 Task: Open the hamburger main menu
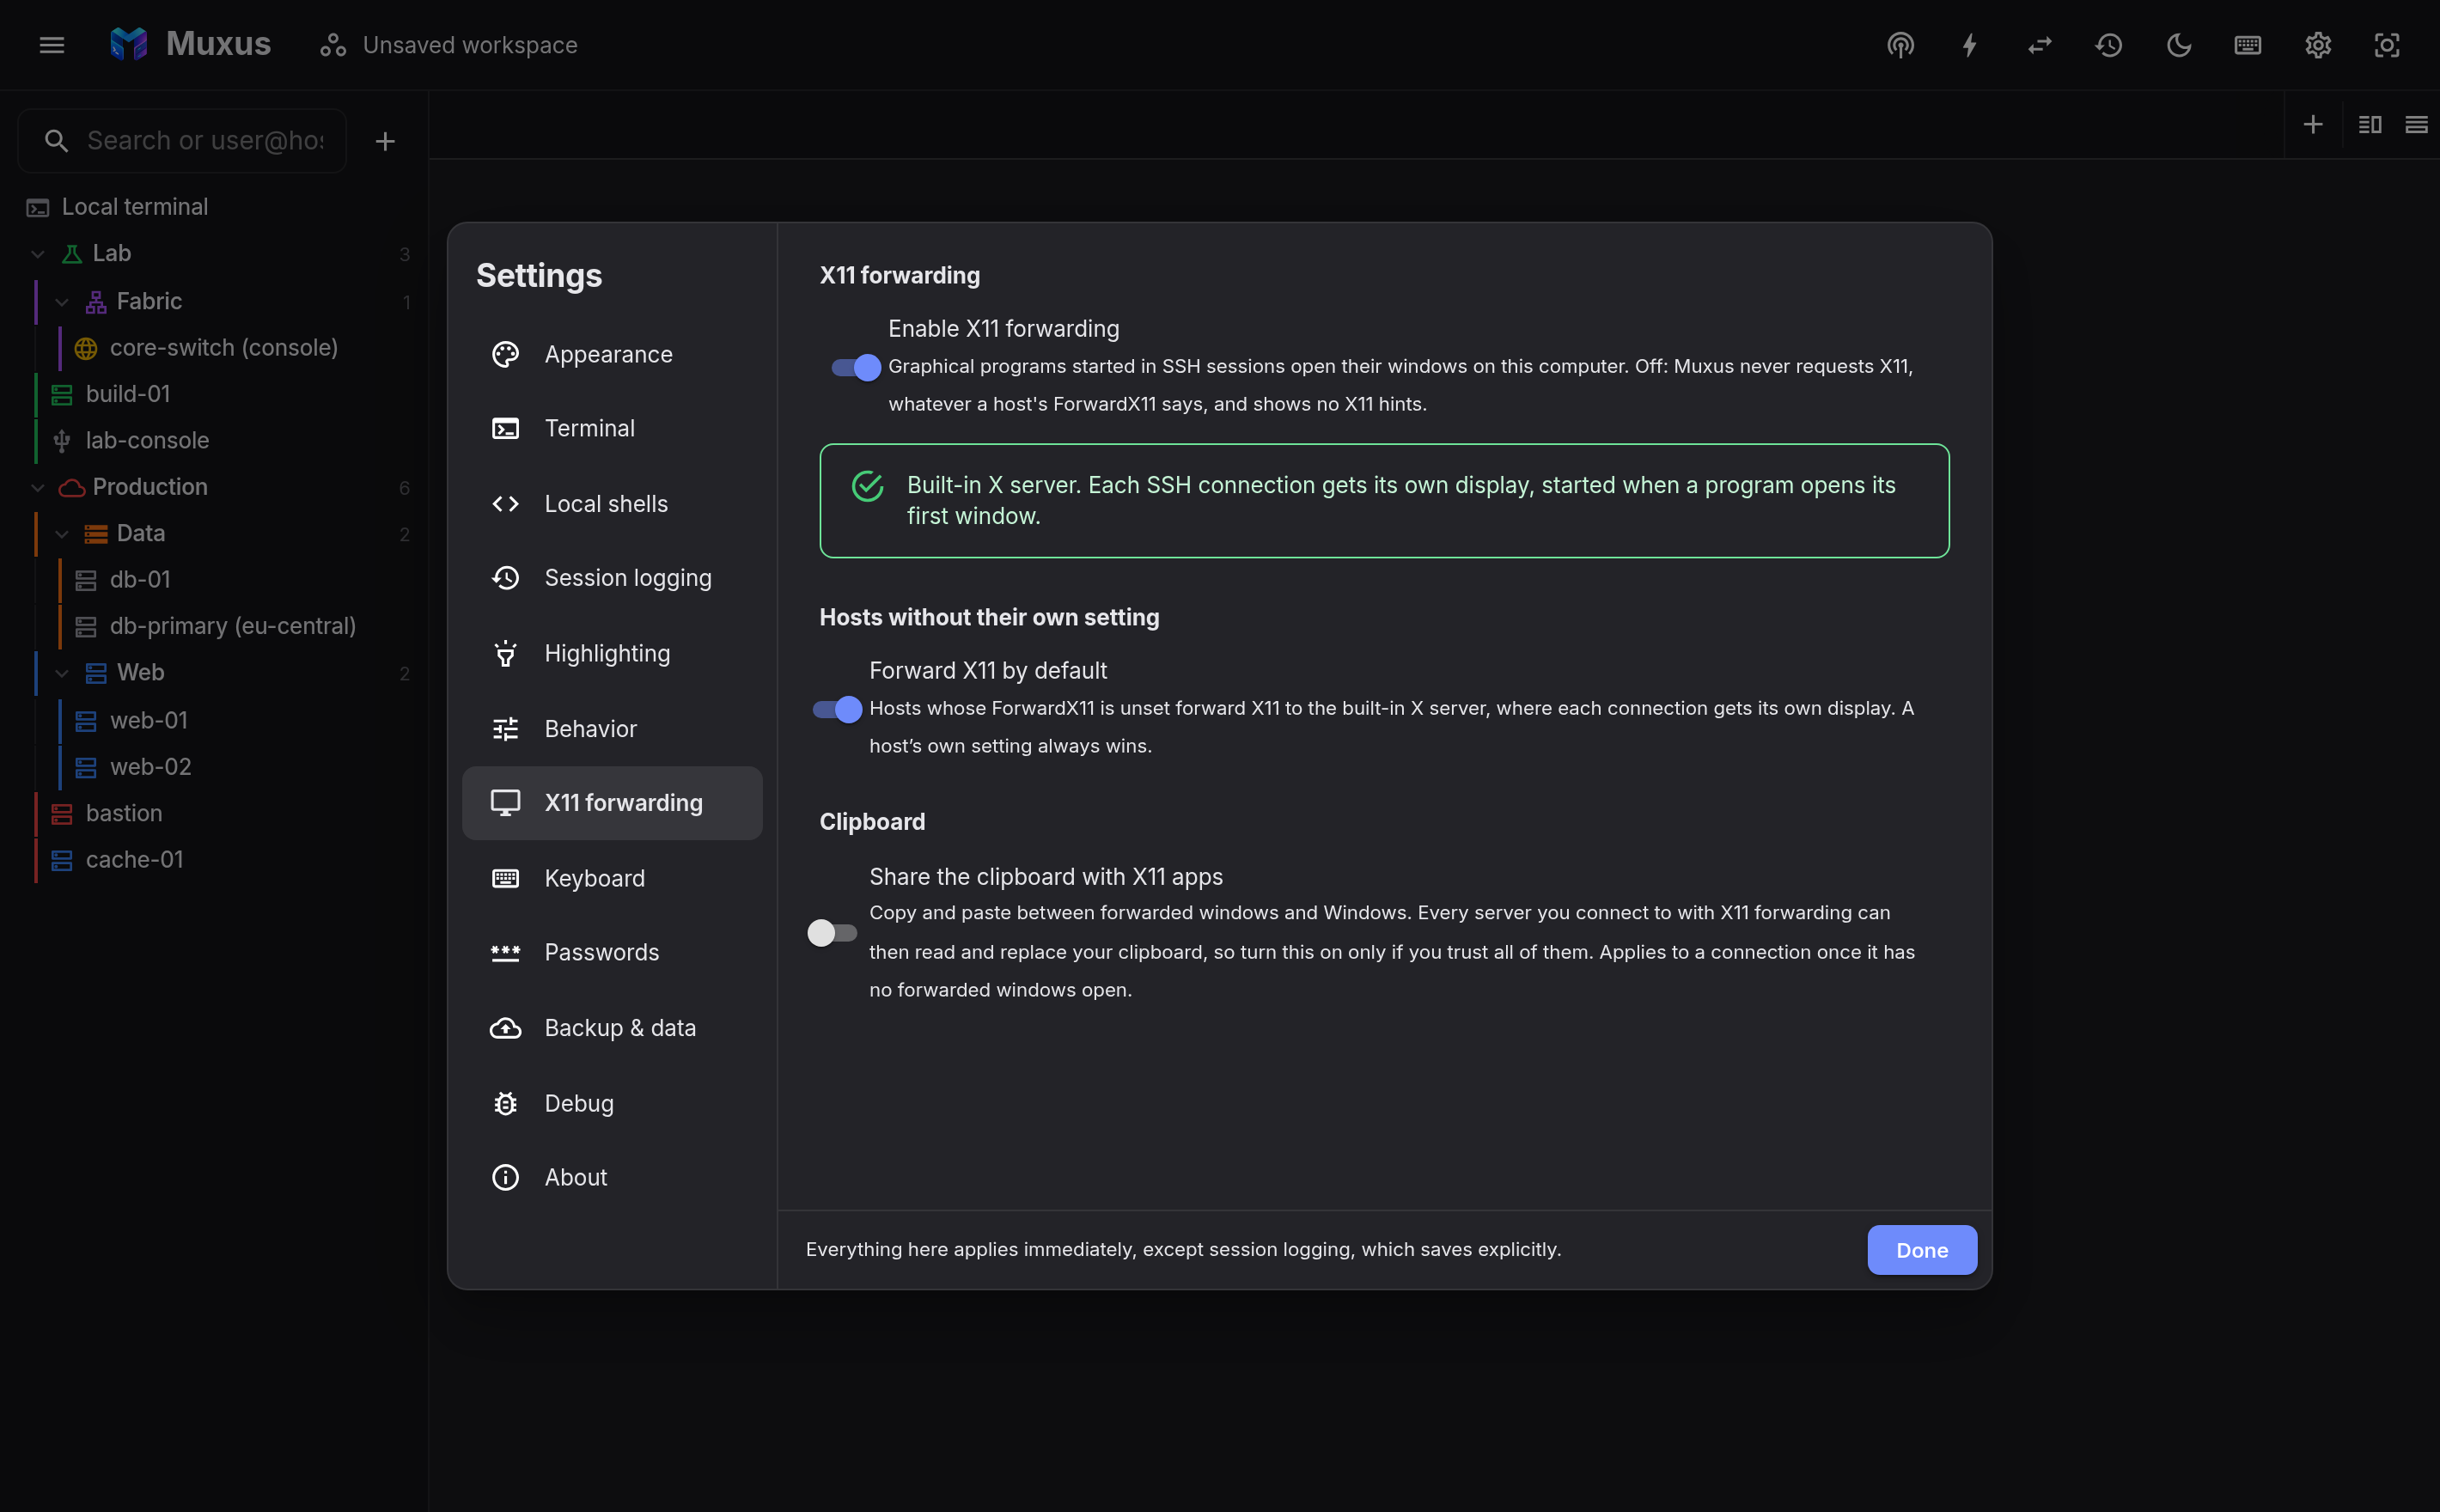tap(52, 45)
